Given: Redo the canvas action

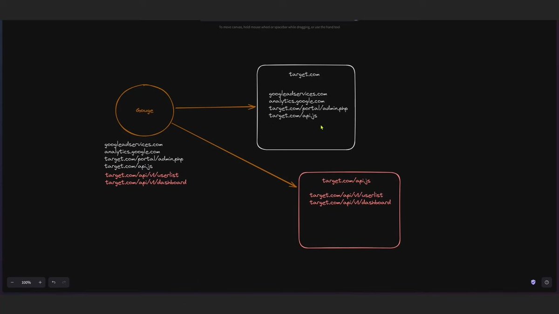Looking at the screenshot, I should pos(64,282).
